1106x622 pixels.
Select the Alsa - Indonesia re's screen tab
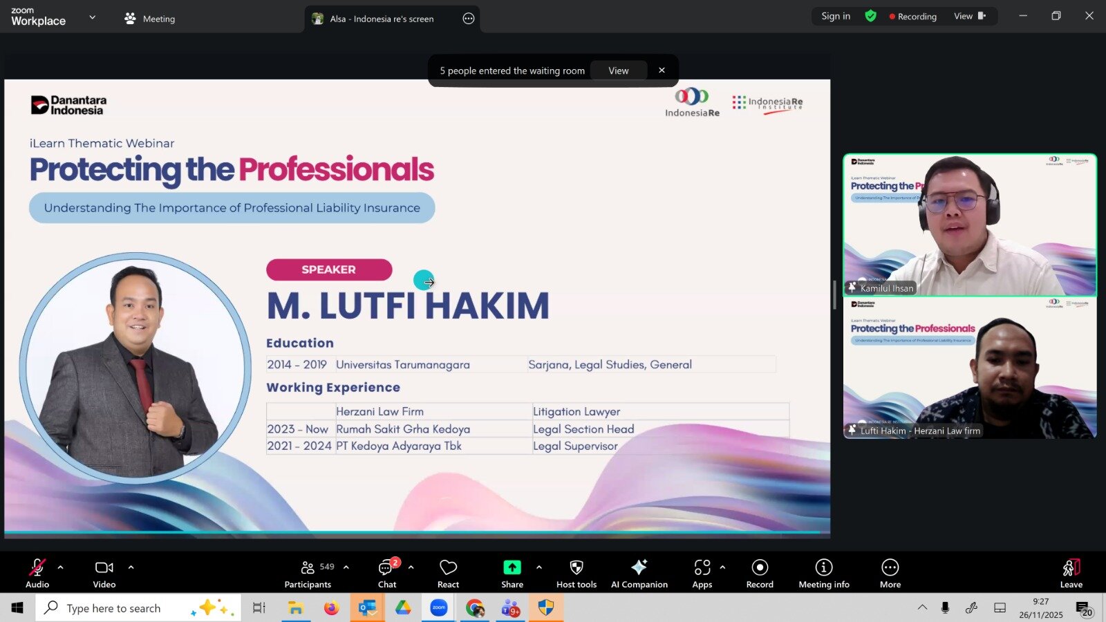point(382,19)
